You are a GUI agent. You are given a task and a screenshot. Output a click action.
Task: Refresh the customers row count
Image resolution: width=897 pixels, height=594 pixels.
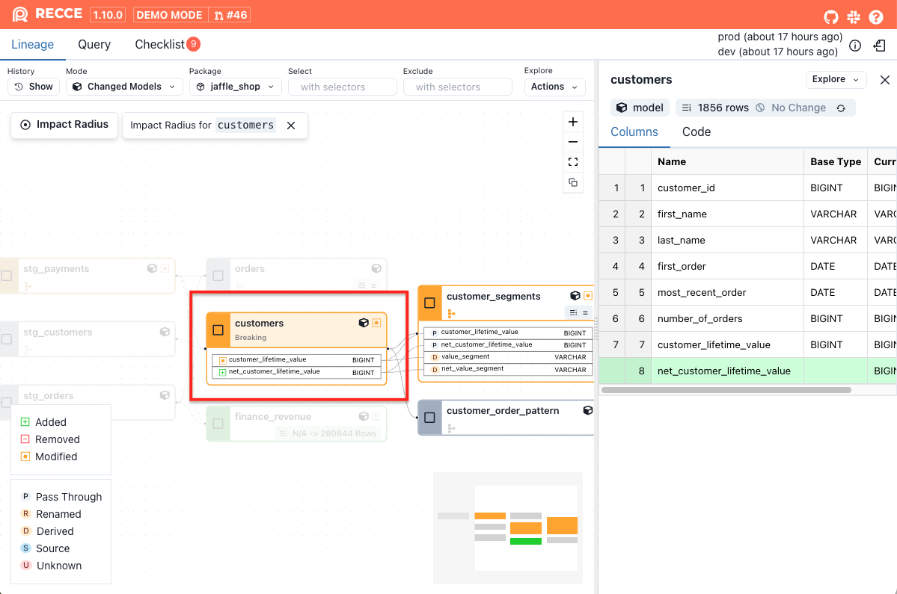point(841,108)
